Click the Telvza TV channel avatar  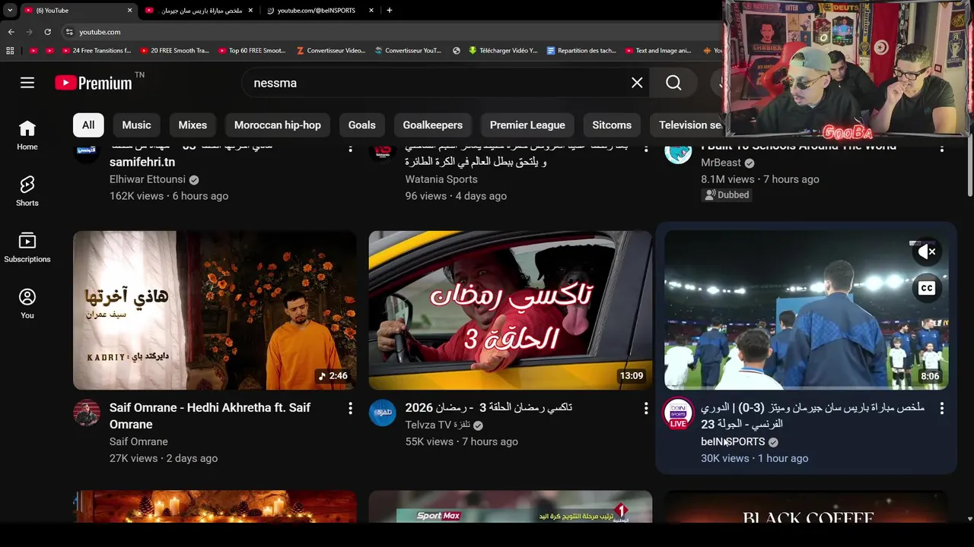pos(383,413)
